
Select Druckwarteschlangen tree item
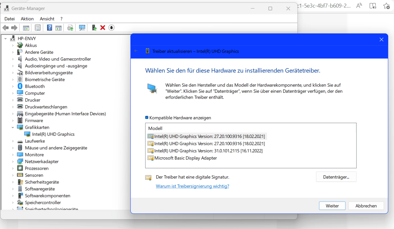pos(46,107)
